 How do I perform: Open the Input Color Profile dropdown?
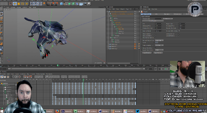tap(159, 50)
